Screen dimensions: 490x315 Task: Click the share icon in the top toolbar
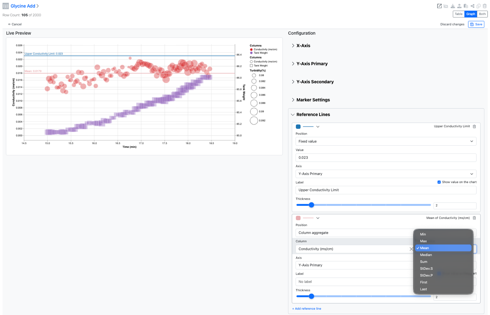coord(472,6)
